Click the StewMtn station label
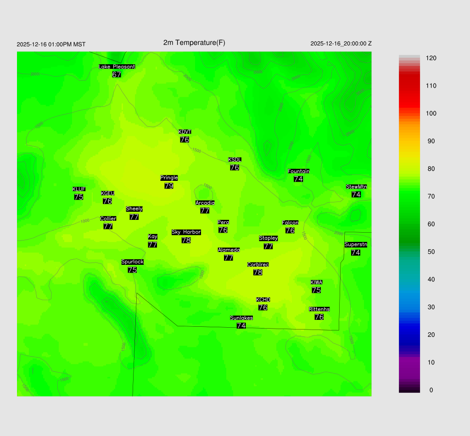Image resolution: width=470 pixels, height=436 pixels. pyautogui.click(x=356, y=187)
